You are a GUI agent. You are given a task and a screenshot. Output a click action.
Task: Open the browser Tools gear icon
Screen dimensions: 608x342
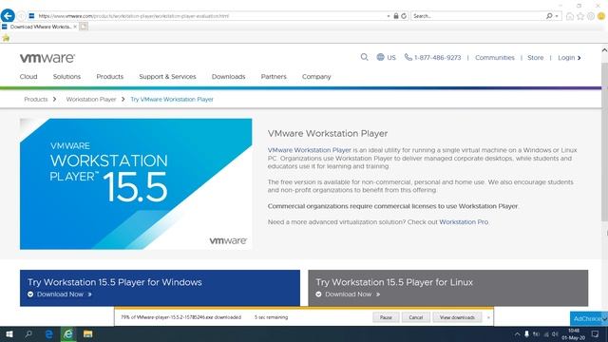[591, 16]
